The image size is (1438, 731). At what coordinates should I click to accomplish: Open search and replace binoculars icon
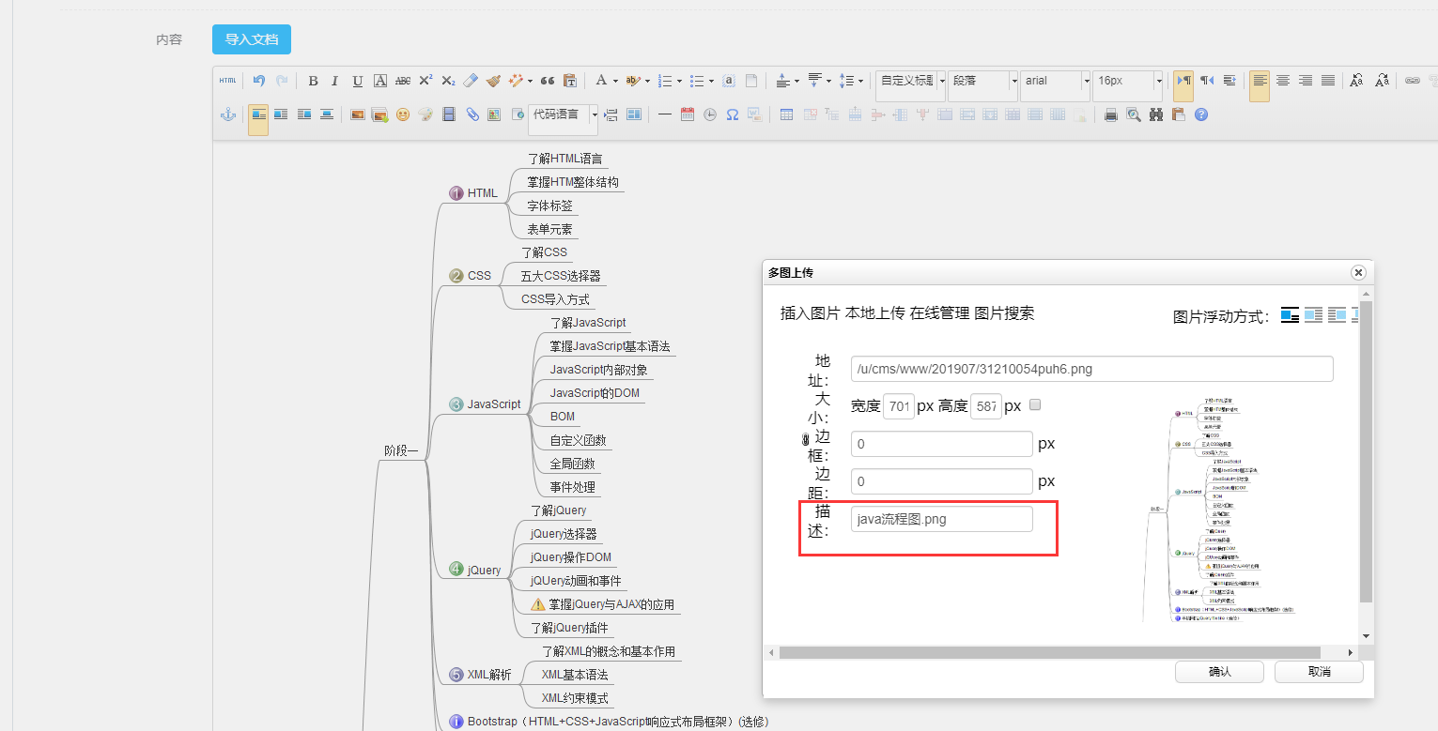tap(1155, 114)
